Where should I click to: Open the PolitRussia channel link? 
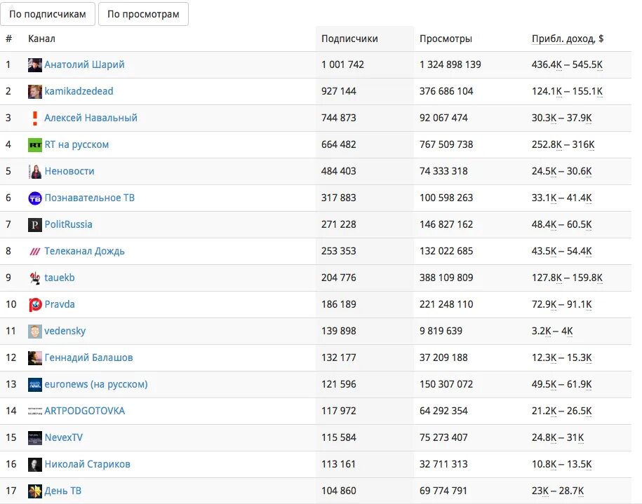(68, 224)
